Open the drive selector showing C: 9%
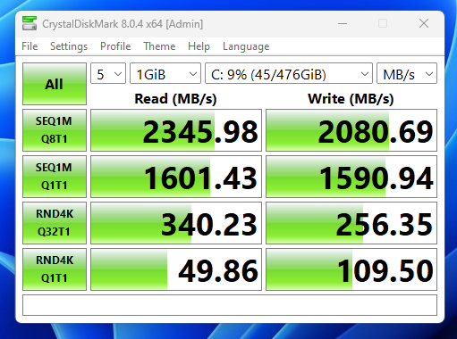This screenshot has width=457, height=339. [x=289, y=73]
